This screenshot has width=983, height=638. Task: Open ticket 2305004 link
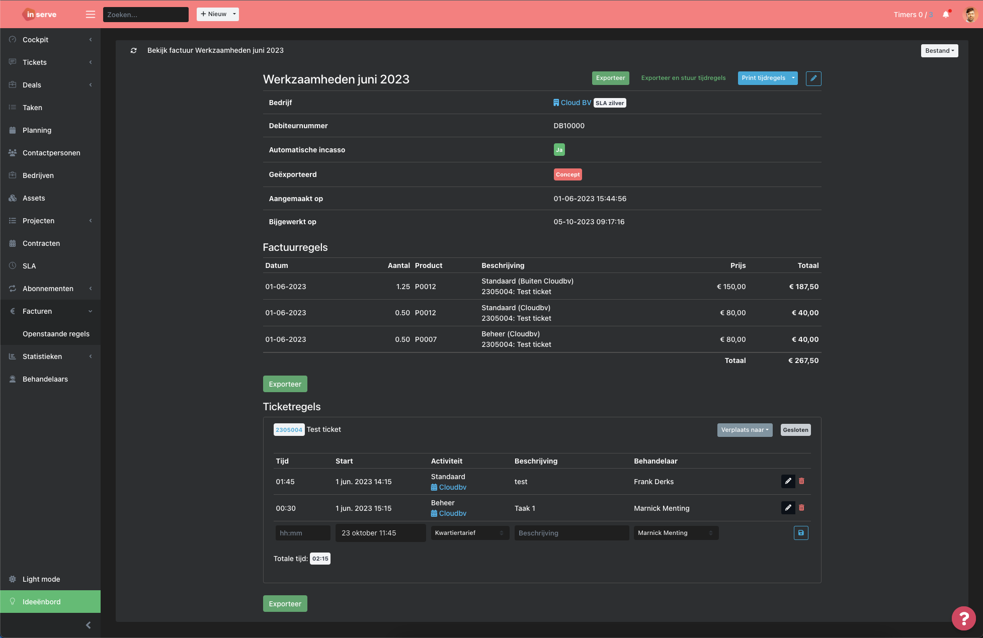[289, 430]
